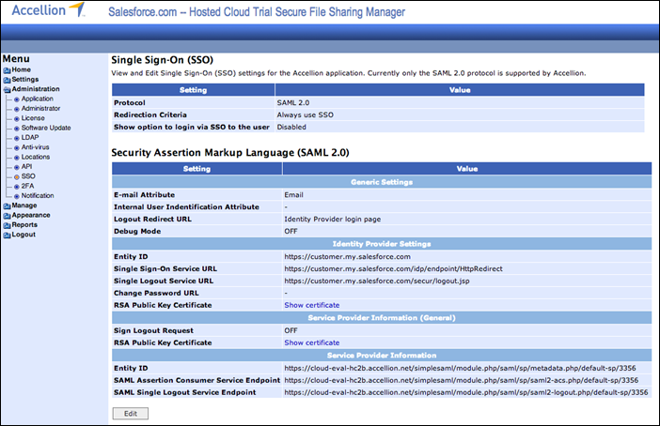Click the orange bullet beside SSO

pyautogui.click(x=17, y=176)
